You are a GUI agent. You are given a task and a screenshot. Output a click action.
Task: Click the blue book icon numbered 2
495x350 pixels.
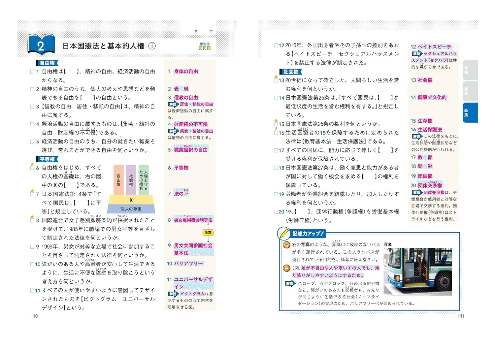pos(41,45)
